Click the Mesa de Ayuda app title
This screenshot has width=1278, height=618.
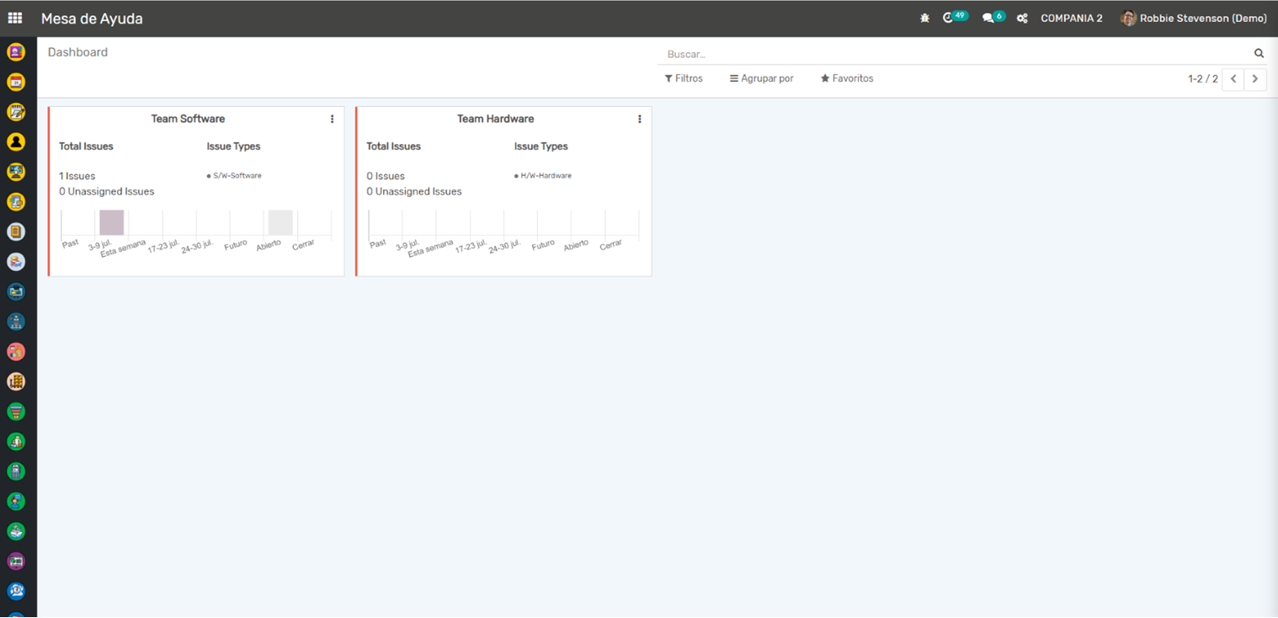coord(92,19)
